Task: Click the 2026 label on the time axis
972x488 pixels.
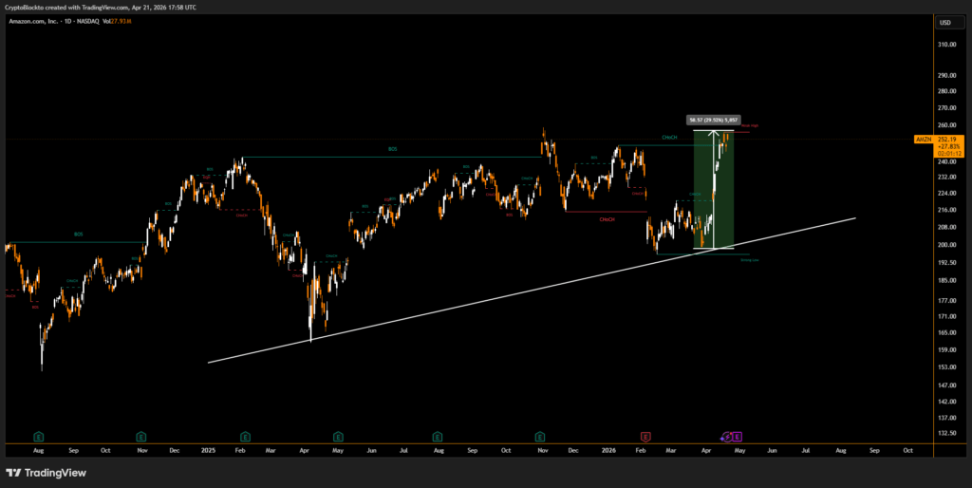Action: click(609, 449)
